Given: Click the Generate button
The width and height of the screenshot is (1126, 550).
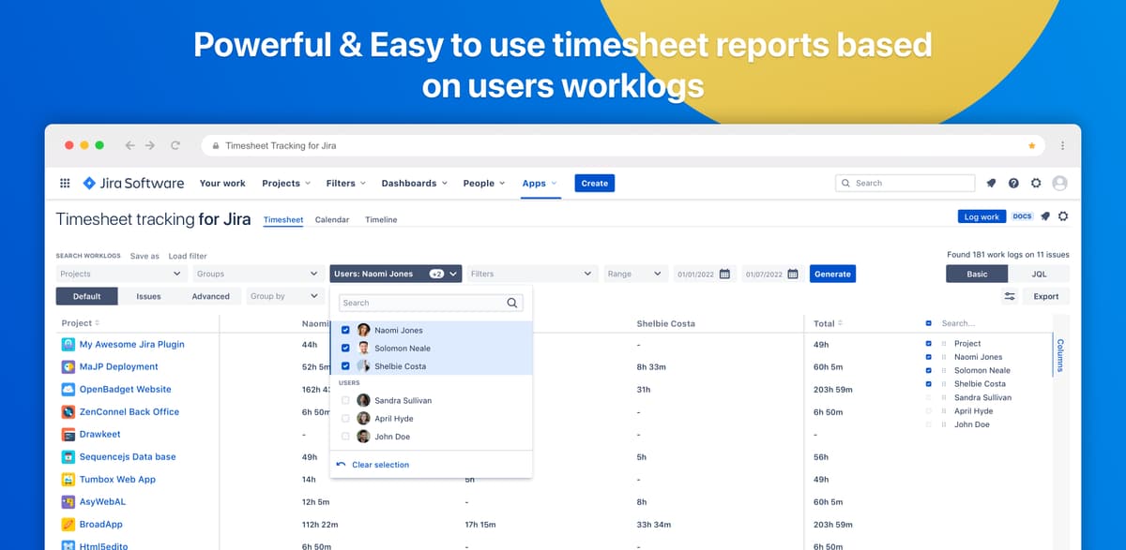Looking at the screenshot, I should (832, 274).
